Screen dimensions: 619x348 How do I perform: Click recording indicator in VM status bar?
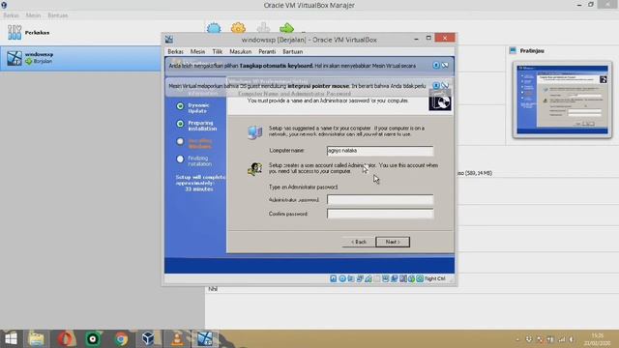[394, 278]
